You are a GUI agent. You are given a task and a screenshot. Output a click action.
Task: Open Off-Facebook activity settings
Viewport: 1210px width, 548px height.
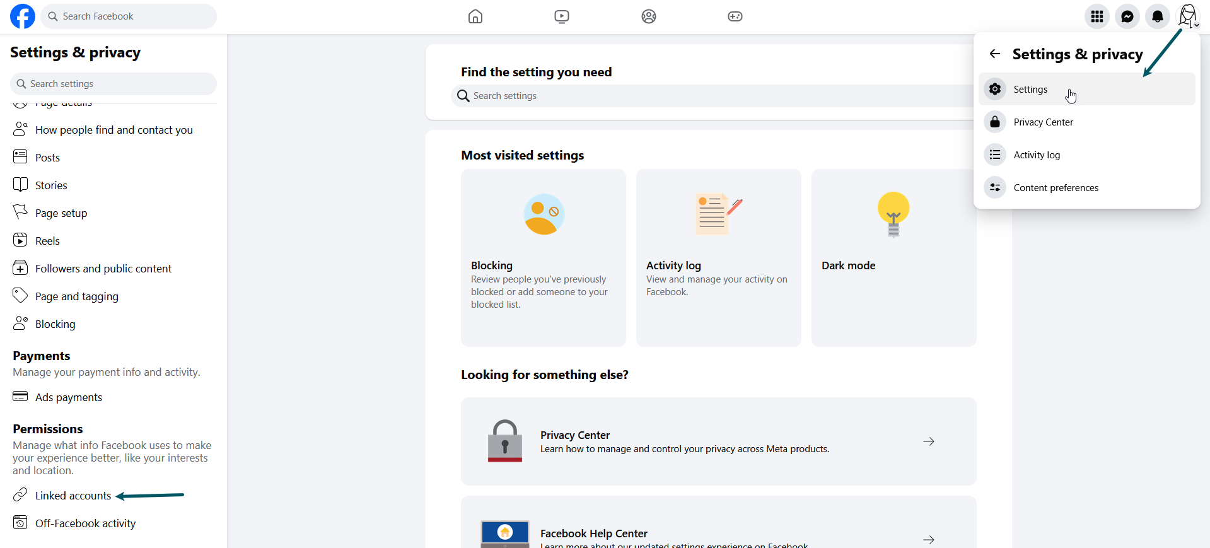click(x=113, y=523)
